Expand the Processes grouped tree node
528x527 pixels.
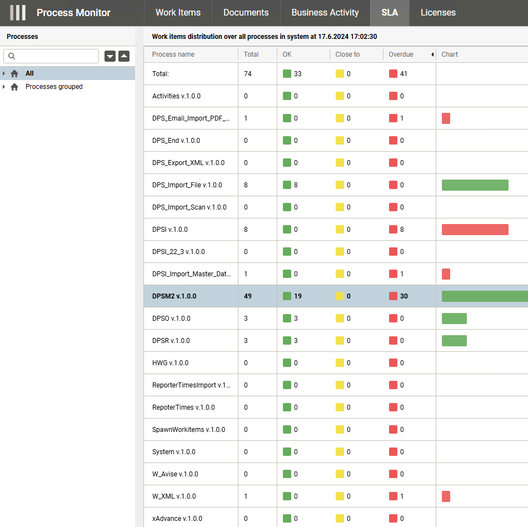[x=4, y=87]
